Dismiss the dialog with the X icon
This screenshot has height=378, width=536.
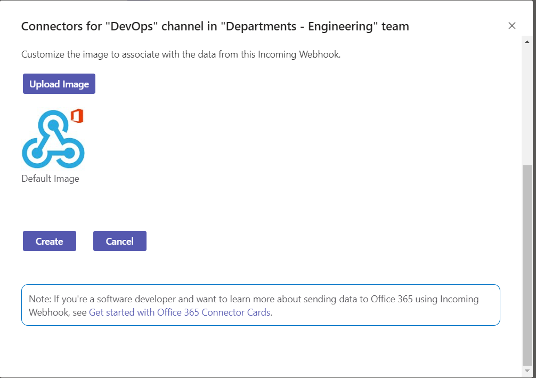point(512,26)
